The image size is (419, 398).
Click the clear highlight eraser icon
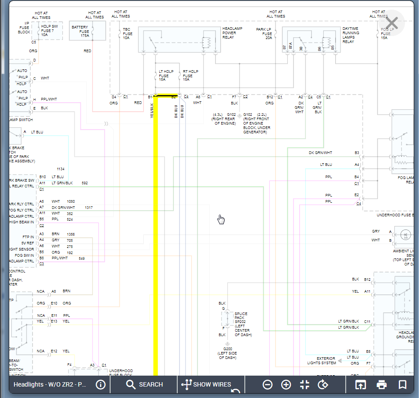point(323,385)
